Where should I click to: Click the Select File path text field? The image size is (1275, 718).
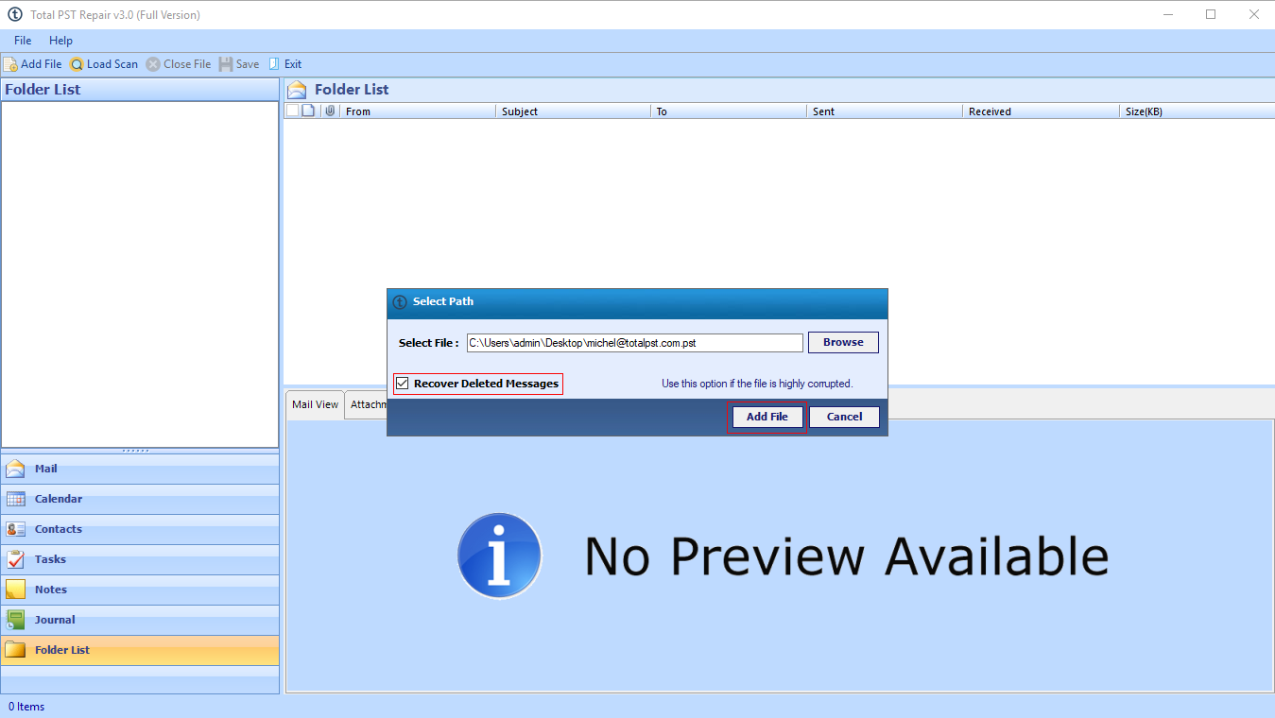634,343
